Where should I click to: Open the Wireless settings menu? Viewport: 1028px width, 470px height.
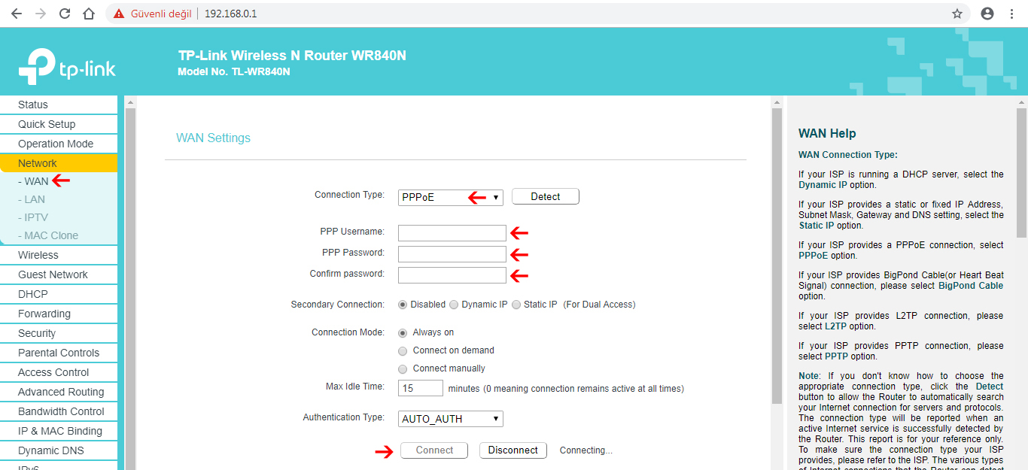pos(59,255)
